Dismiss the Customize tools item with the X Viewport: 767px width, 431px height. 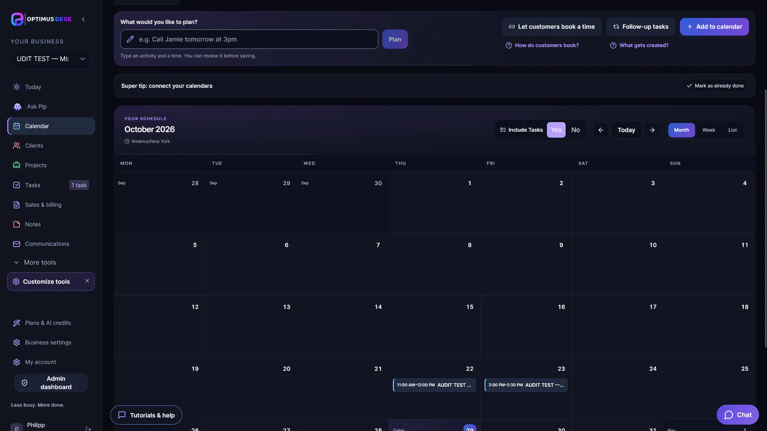87,281
